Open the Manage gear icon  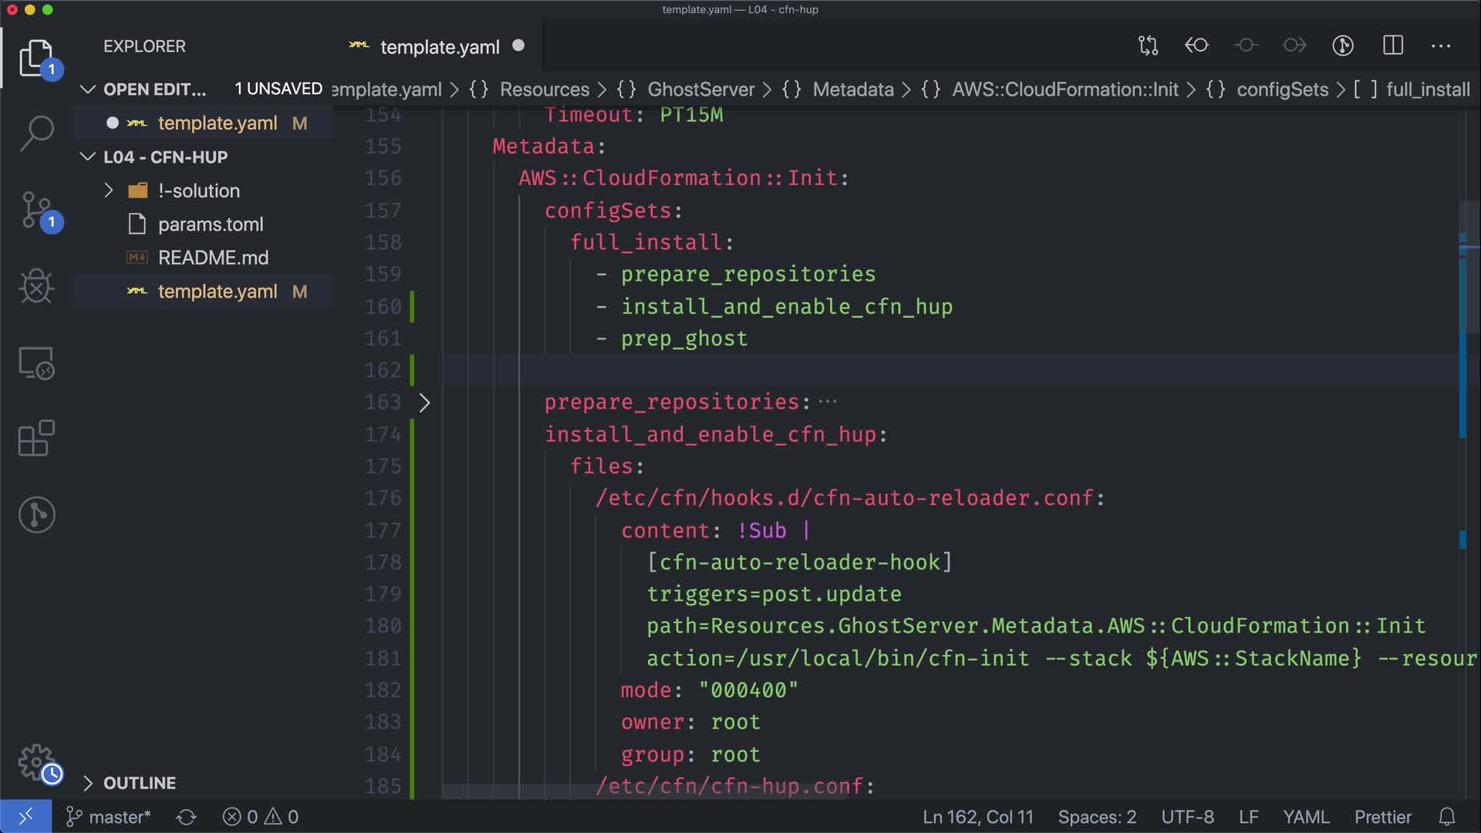36,762
